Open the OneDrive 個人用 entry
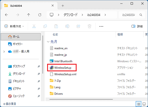This screenshot has height=107, width=148. point(19,51)
